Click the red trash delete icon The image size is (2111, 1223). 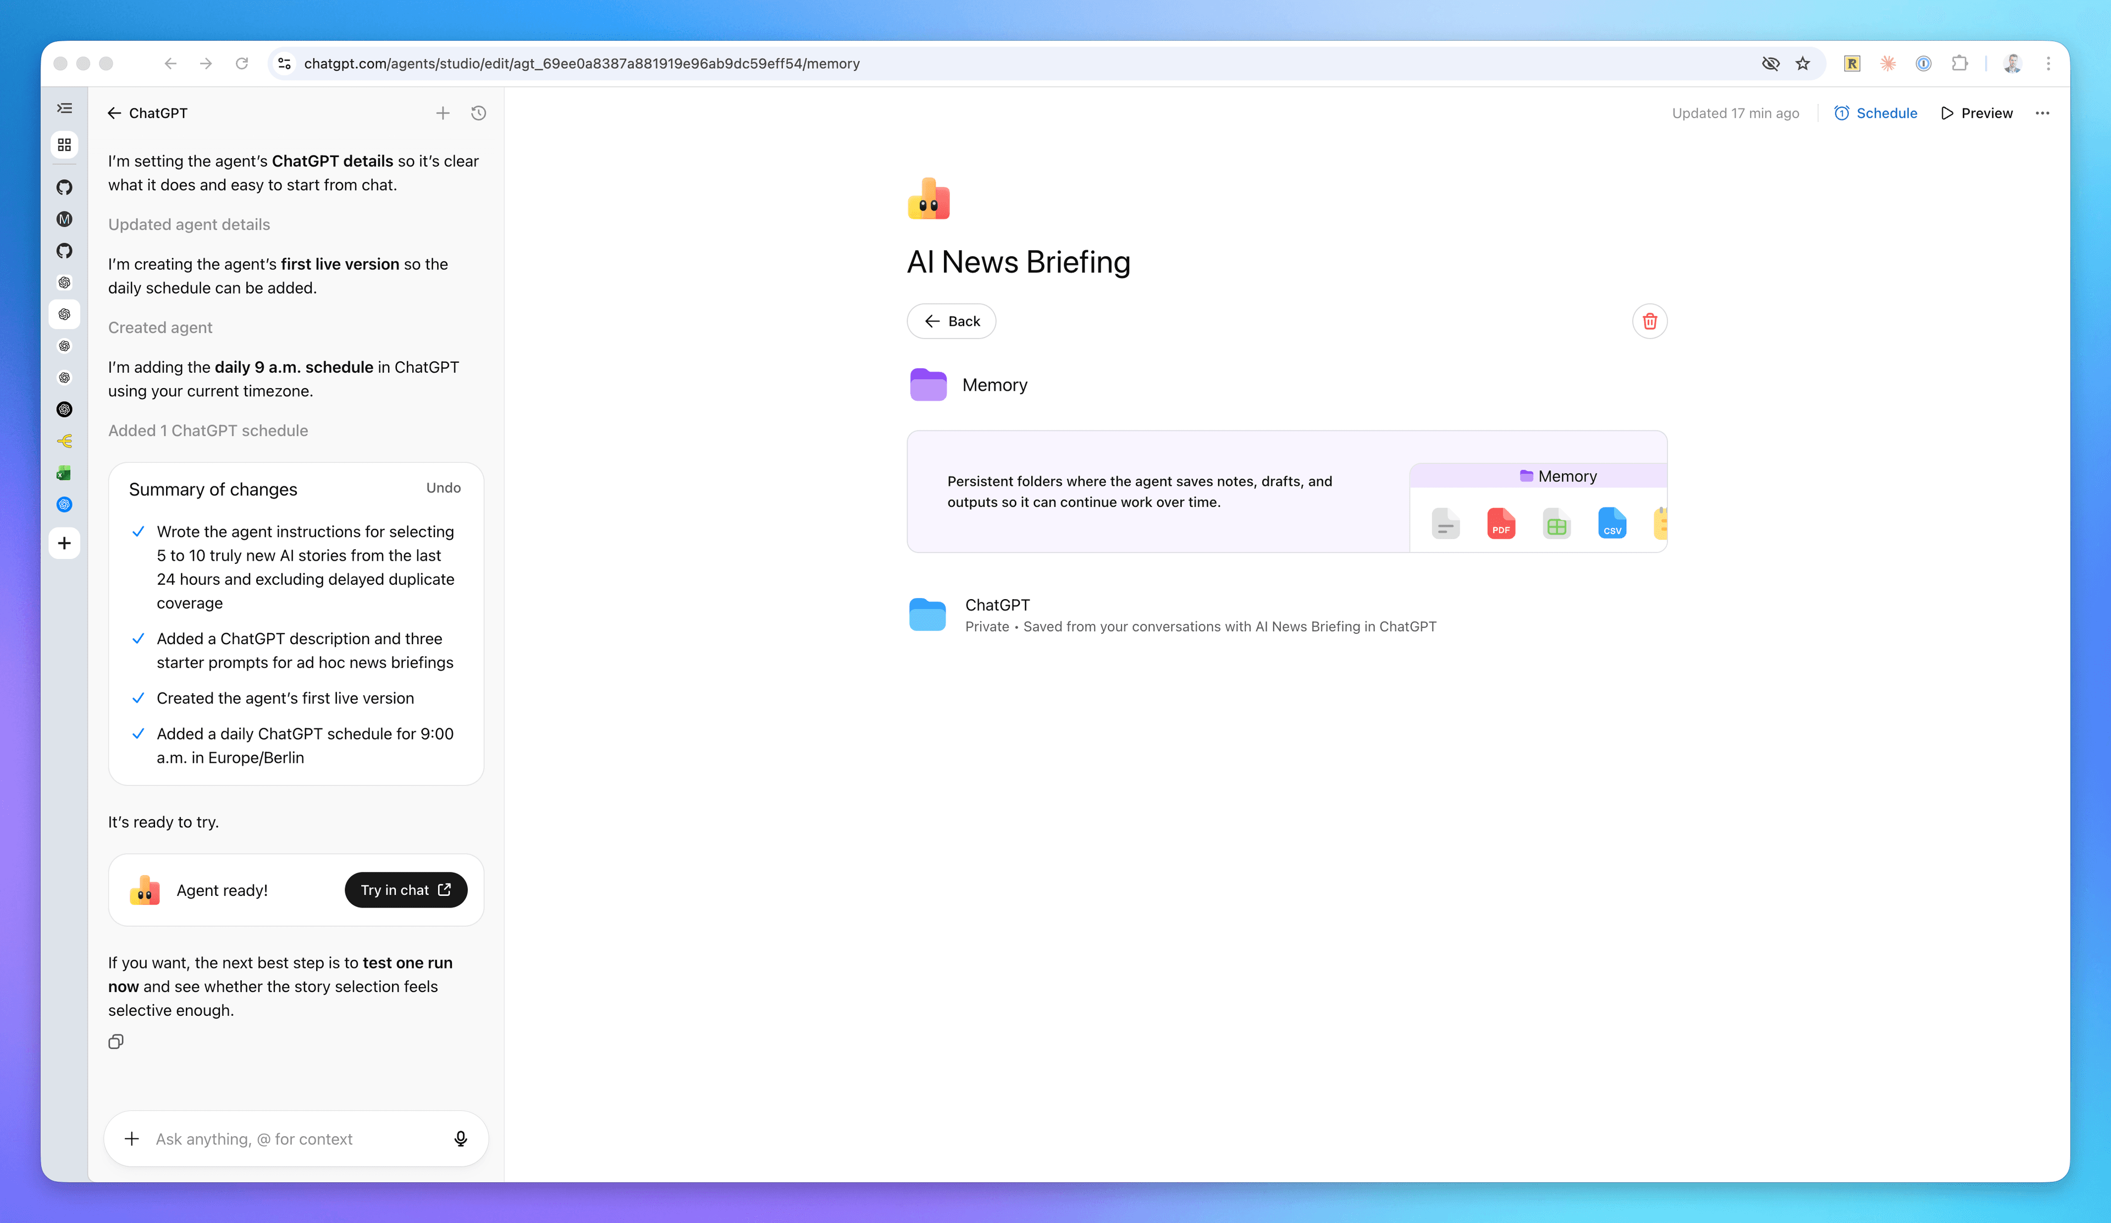click(1649, 321)
